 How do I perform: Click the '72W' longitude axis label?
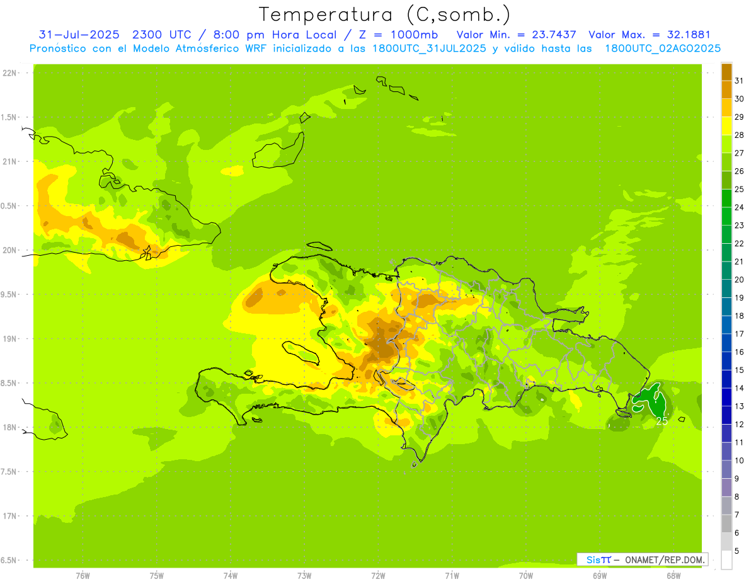pyautogui.click(x=378, y=576)
